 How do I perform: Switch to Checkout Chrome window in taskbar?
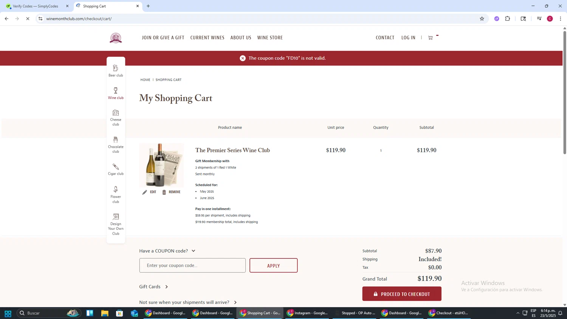pyautogui.click(x=449, y=313)
